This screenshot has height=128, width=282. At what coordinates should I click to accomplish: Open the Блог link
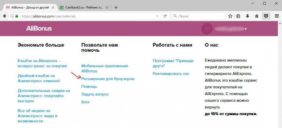(86, 102)
